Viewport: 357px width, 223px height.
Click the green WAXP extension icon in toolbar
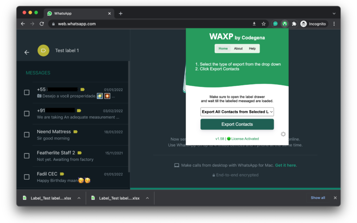point(285,24)
